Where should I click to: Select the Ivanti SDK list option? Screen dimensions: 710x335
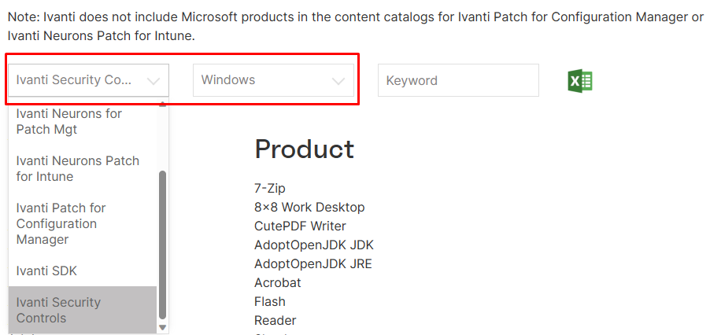point(46,271)
